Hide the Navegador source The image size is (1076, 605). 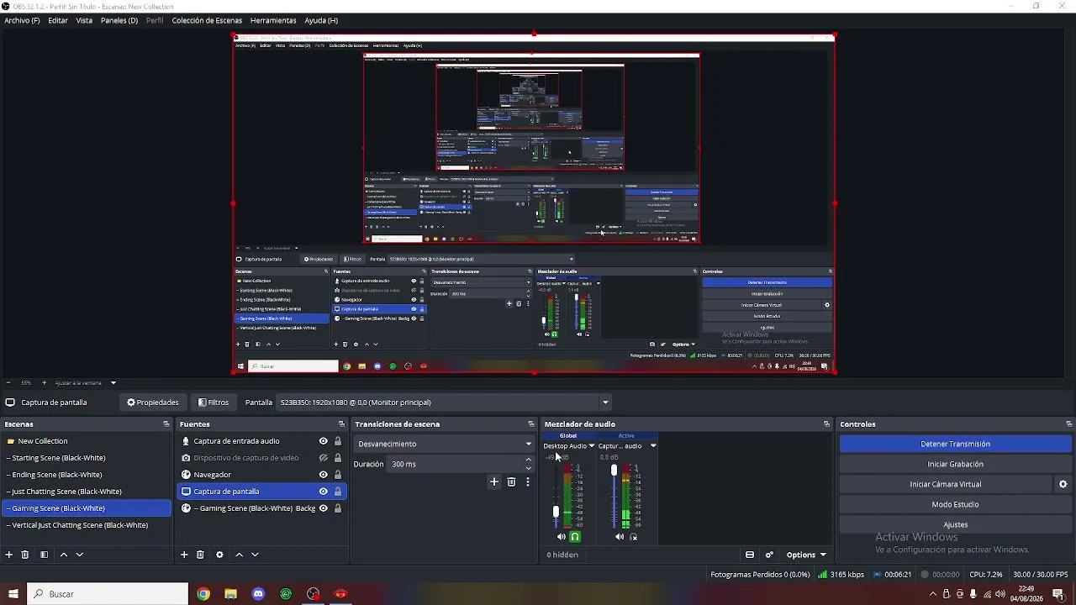(x=323, y=475)
